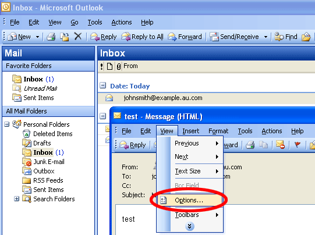This screenshot has width=315, height=235.
Task: Choose Options... from the View menu
Action: click(x=190, y=200)
